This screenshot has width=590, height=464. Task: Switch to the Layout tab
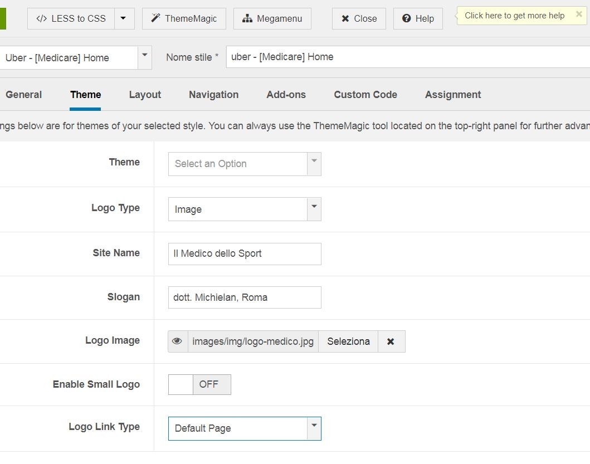pos(145,95)
